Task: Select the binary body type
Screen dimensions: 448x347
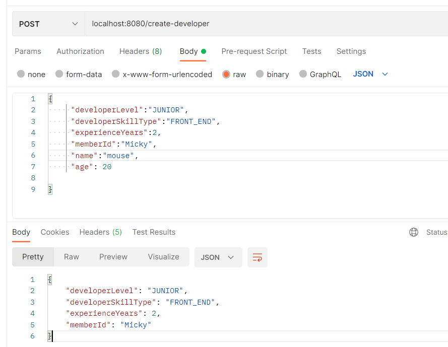Action: 273,74
